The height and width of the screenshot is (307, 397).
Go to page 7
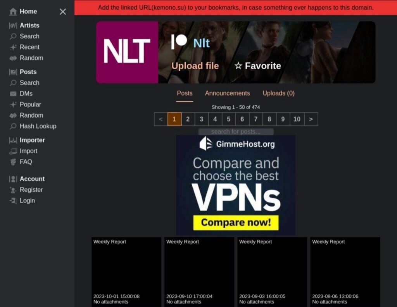[256, 119]
